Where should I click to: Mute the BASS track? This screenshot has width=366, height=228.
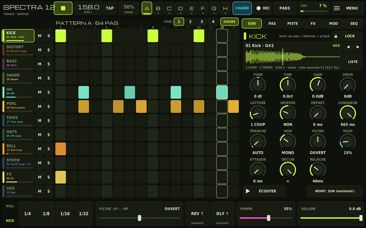(x=39, y=64)
